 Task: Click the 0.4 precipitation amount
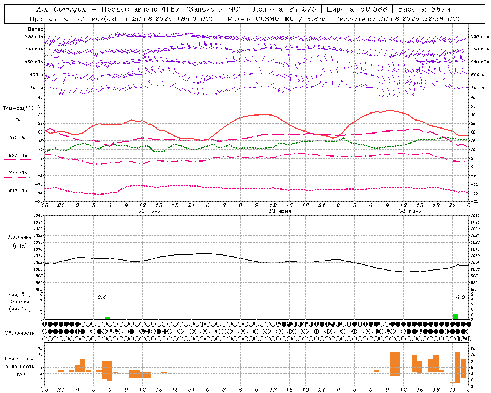tap(102, 297)
